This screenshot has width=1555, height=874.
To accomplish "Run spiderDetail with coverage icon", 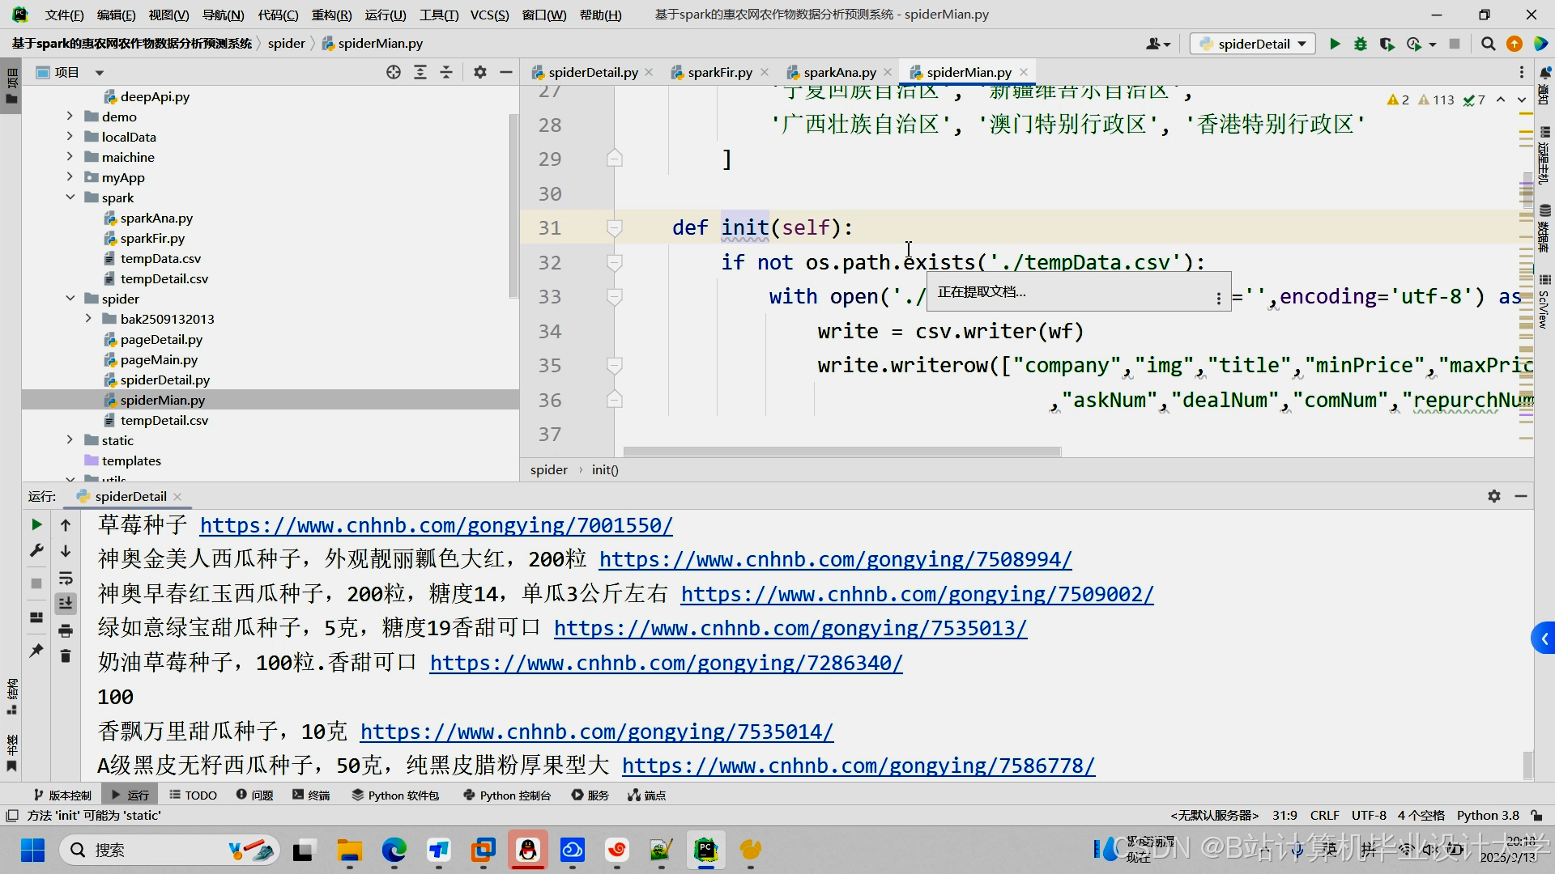I will tap(1387, 44).
